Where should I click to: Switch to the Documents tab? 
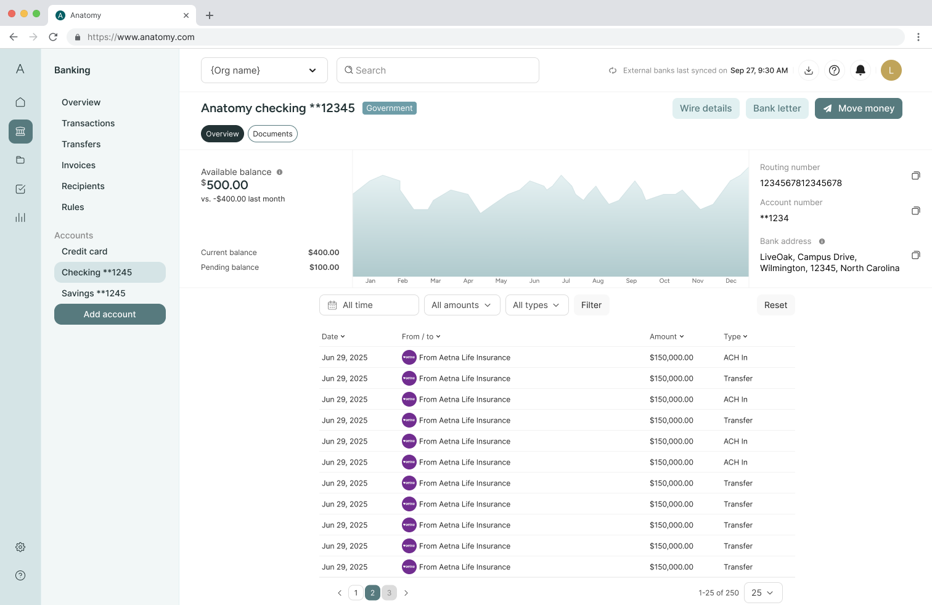pyautogui.click(x=272, y=134)
